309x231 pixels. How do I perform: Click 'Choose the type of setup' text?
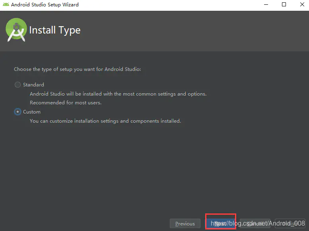point(77,69)
